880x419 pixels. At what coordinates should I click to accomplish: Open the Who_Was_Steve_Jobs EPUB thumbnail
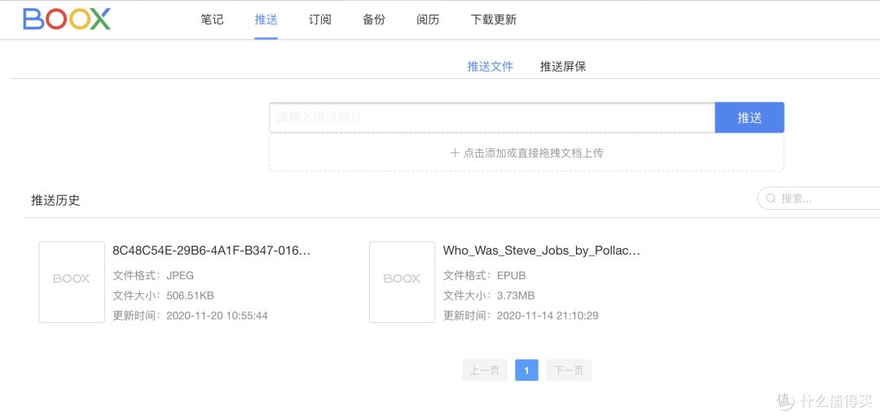tap(402, 282)
